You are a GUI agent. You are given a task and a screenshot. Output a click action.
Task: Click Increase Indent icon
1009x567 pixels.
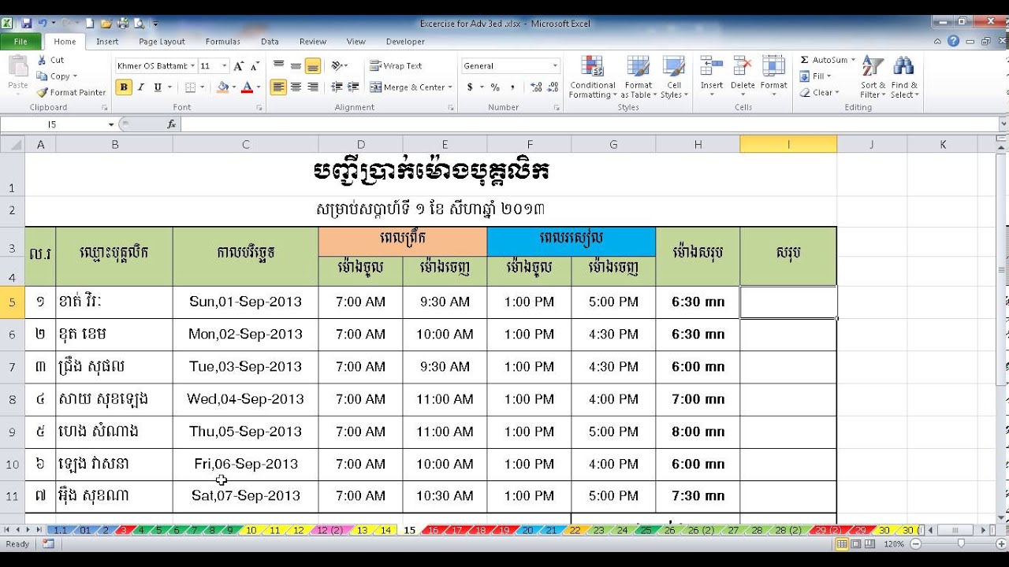[x=354, y=87]
